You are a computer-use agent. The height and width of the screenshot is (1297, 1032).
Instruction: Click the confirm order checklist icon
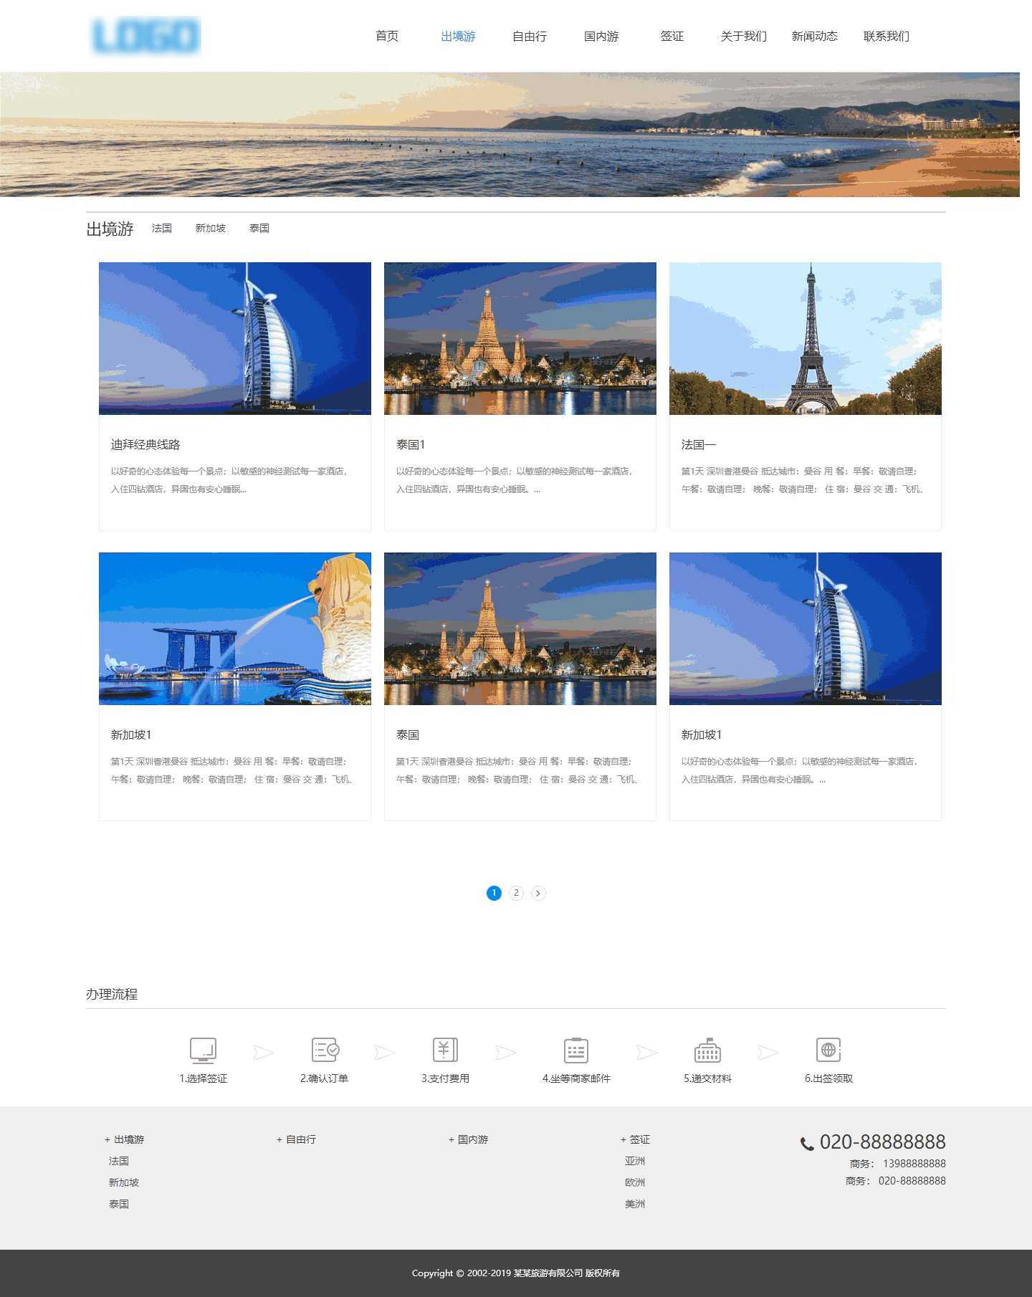point(325,1050)
